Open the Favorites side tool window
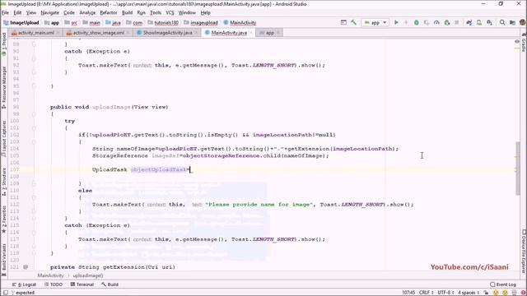Viewport: 527px width, 296px height. (3, 220)
